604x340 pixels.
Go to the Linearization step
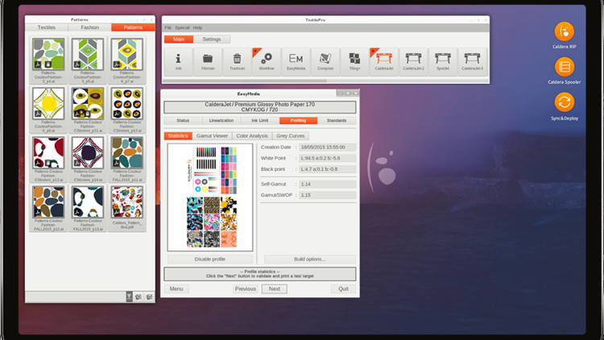coord(221,121)
